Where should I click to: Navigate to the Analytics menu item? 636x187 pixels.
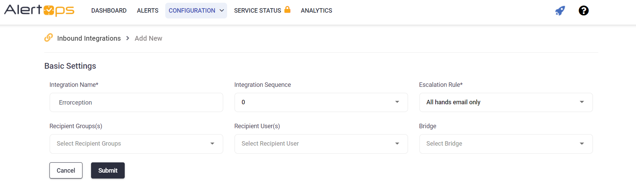click(316, 11)
